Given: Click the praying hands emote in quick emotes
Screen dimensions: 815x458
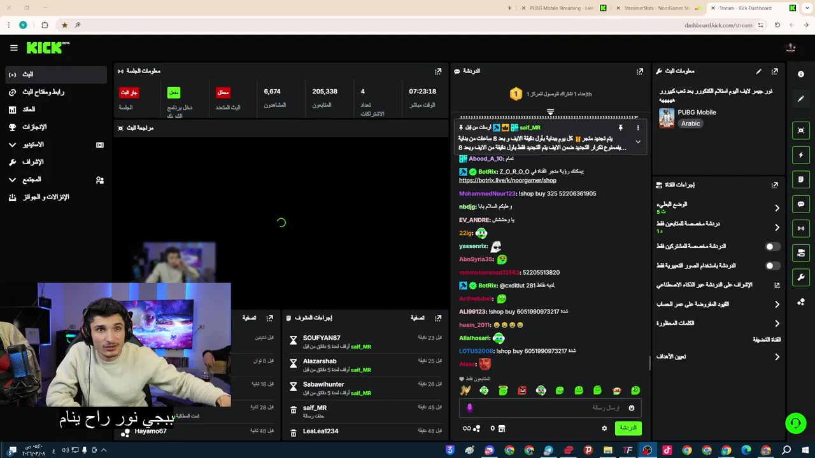Looking at the screenshot, I should point(465,391).
